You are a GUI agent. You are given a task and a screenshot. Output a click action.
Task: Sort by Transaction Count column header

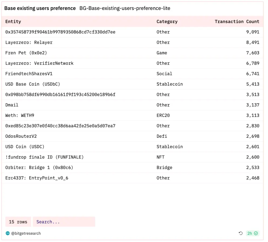click(237, 22)
